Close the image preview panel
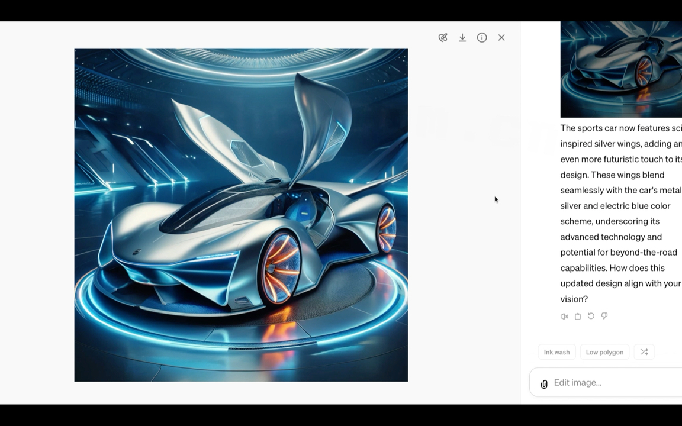682x426 pixels. click(501, 38)
